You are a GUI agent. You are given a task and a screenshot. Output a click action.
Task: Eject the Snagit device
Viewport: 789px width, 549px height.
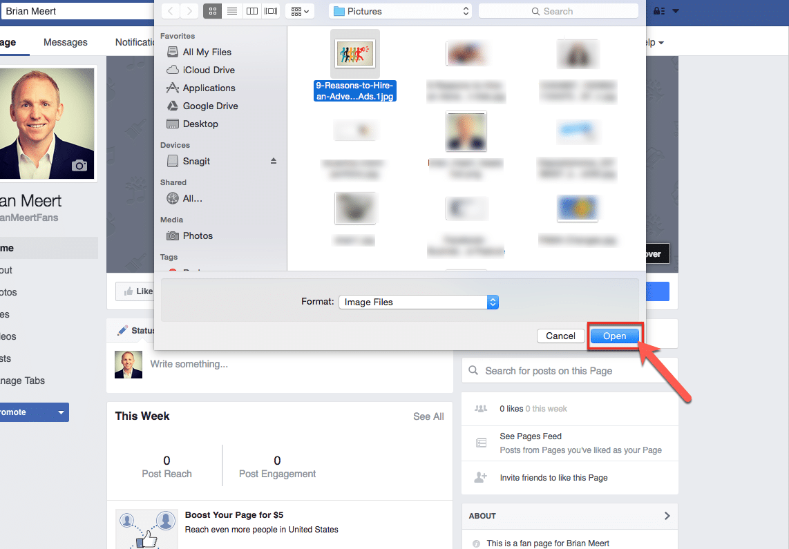coord(273,160)
